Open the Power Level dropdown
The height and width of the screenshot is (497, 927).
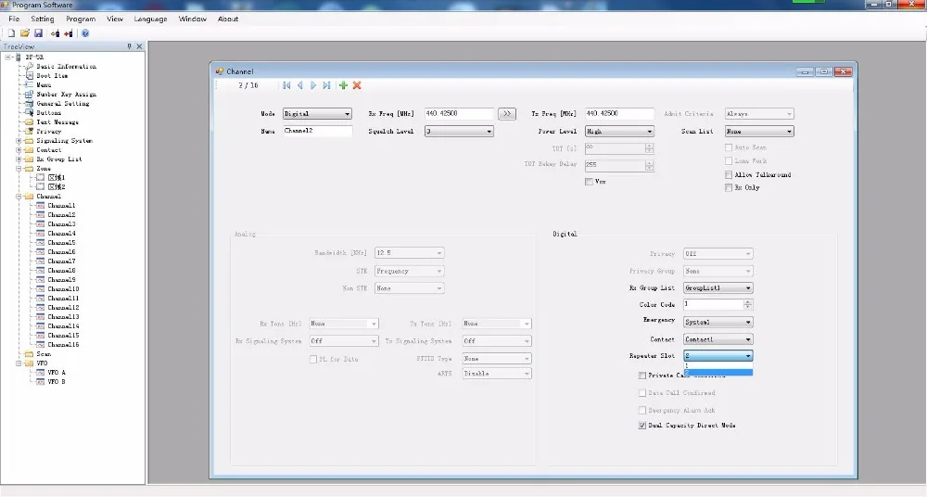pyautogui.click(x=619, y=132)
